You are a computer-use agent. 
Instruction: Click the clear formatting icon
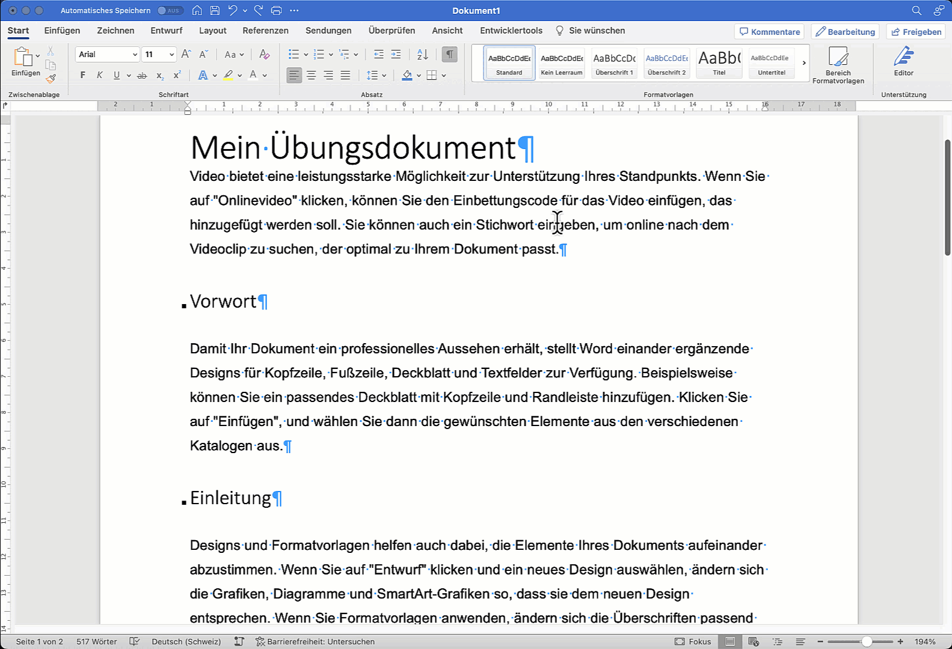tap(264, 55)
